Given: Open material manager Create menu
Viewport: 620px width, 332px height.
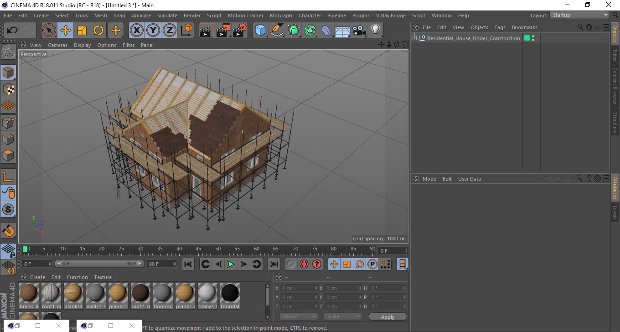Looking at the screenshot, I should (37, 277).
